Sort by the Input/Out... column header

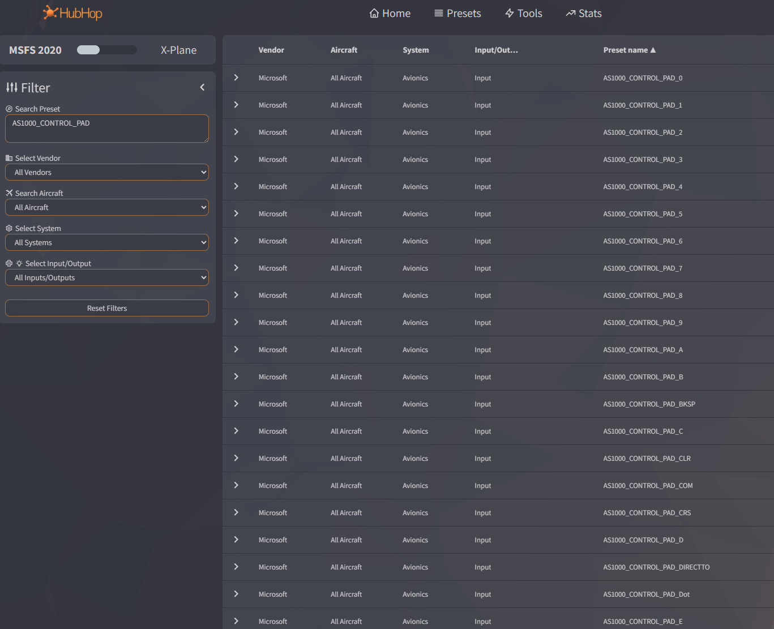point(496,50)
